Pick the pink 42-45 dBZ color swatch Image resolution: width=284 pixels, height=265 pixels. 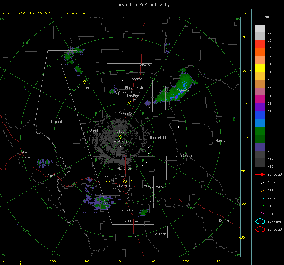[260, 91]
